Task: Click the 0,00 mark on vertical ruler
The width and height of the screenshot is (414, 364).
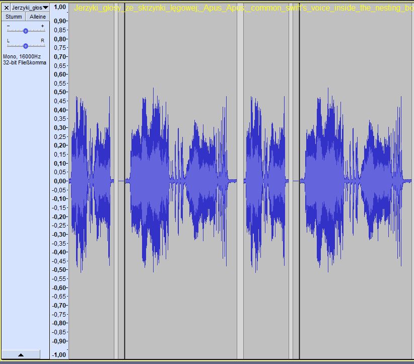Action: pos(59,181)
